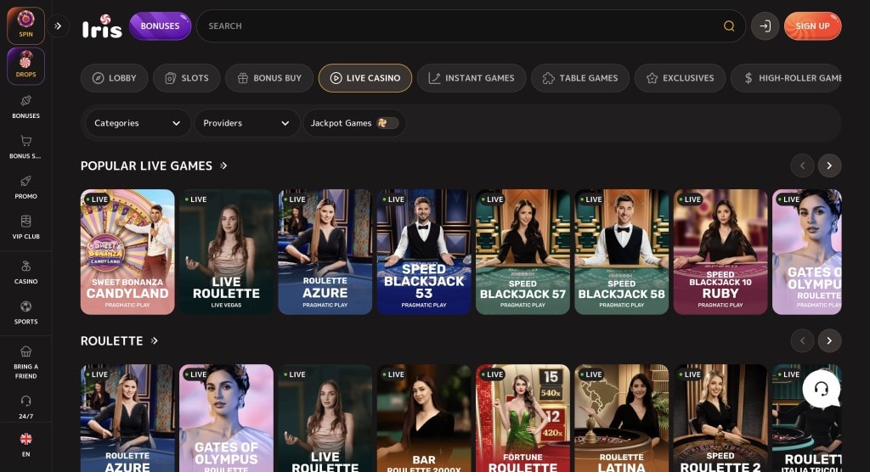Show next Popular Live Games with right arrow
This screenshot has width=870, height=472.
[829, 166]
